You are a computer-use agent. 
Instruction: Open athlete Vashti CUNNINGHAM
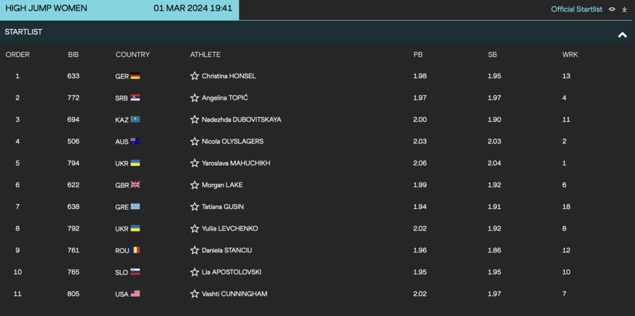click(x=234, y=294)
